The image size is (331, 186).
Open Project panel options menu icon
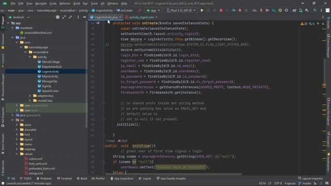click(x=78, y=17)
